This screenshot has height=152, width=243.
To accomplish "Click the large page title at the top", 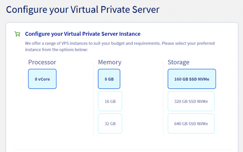I will 83,9.
